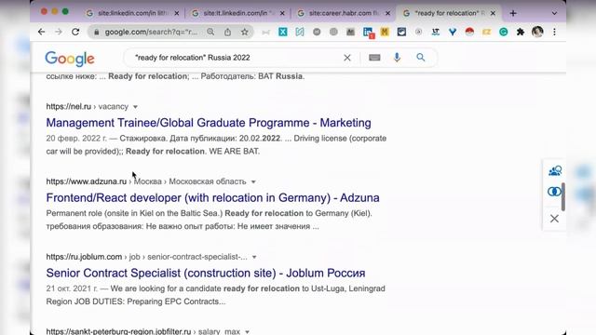
Task: Open Management Trainee/Global Graduate Programme result
Action: [209, 123]
